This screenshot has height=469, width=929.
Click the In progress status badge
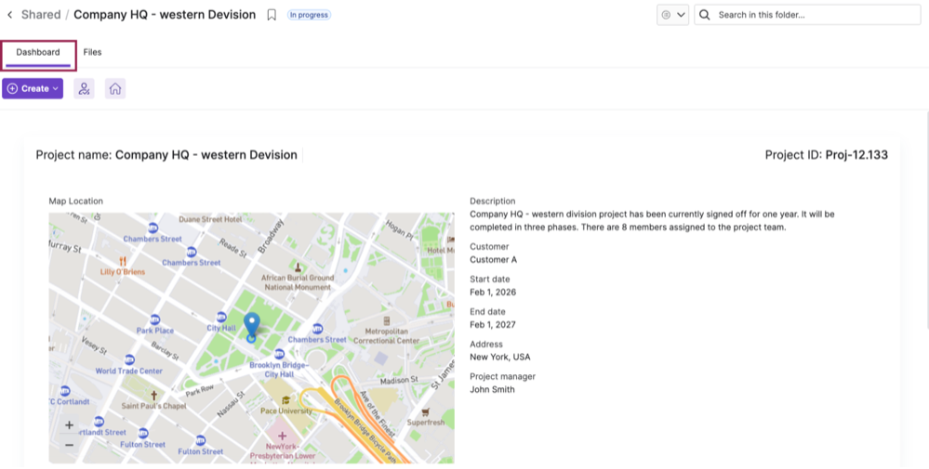click(x=309, y=15)
